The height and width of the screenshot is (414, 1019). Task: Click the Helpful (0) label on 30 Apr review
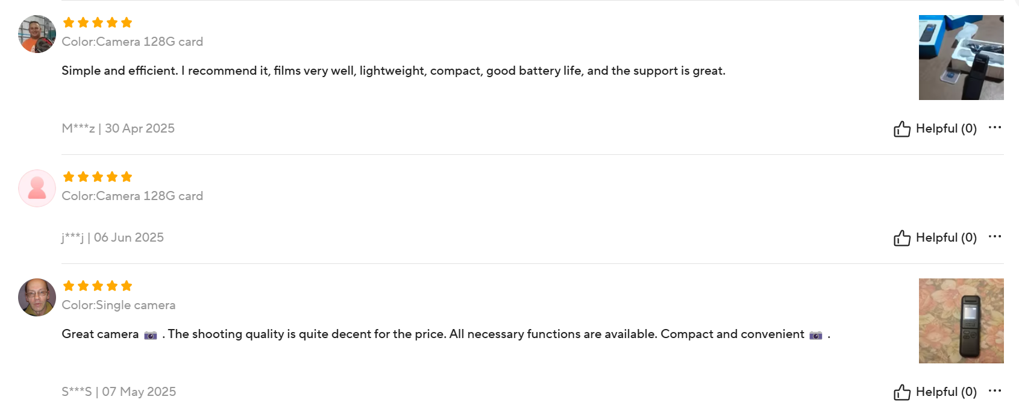coord(946,128)
